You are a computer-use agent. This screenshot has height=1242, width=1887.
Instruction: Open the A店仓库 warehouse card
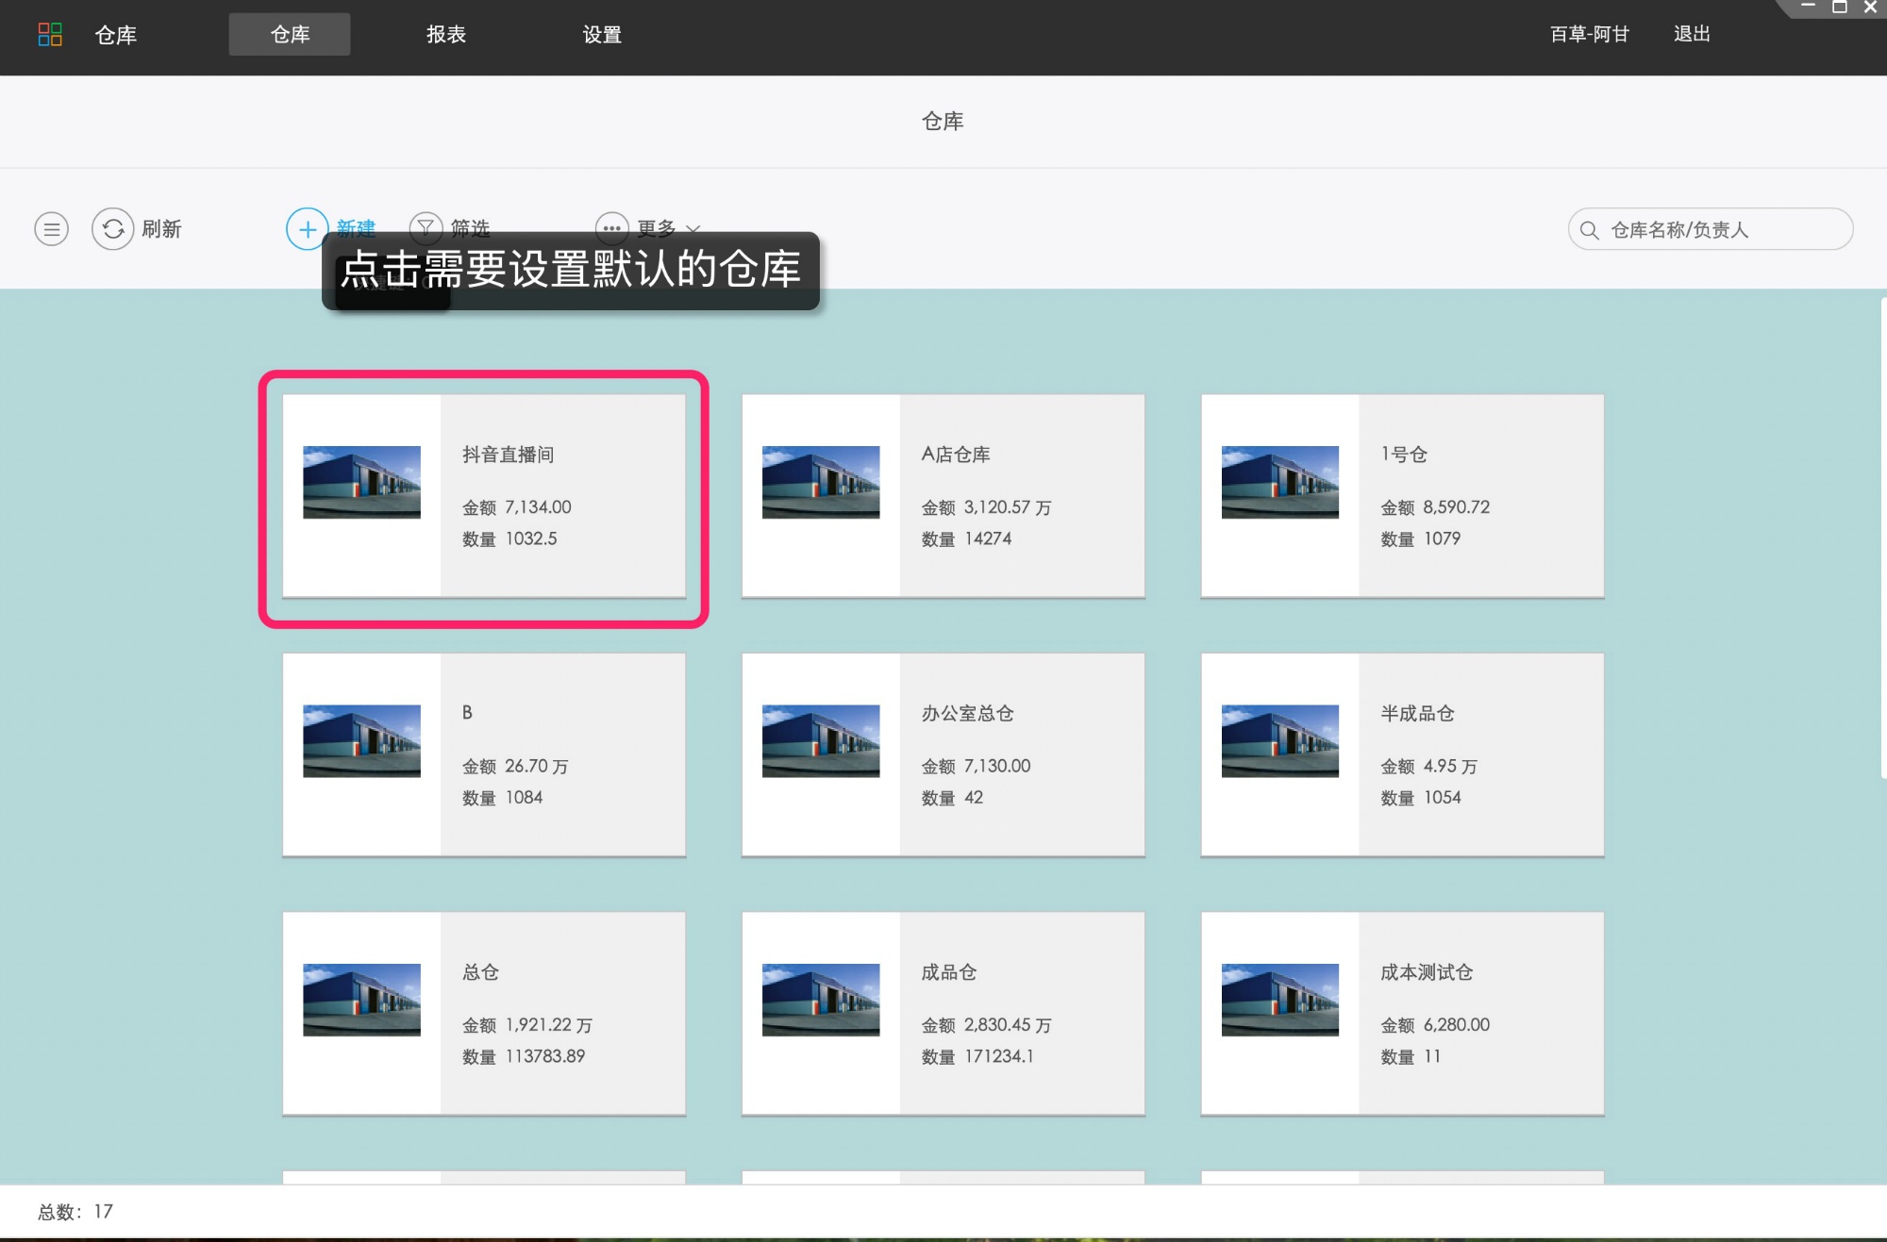[x=943, y=496]
